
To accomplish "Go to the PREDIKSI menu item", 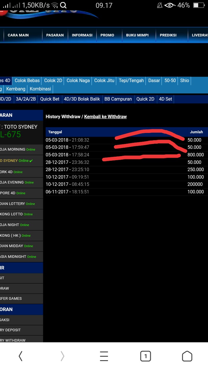I will (168, 35).
